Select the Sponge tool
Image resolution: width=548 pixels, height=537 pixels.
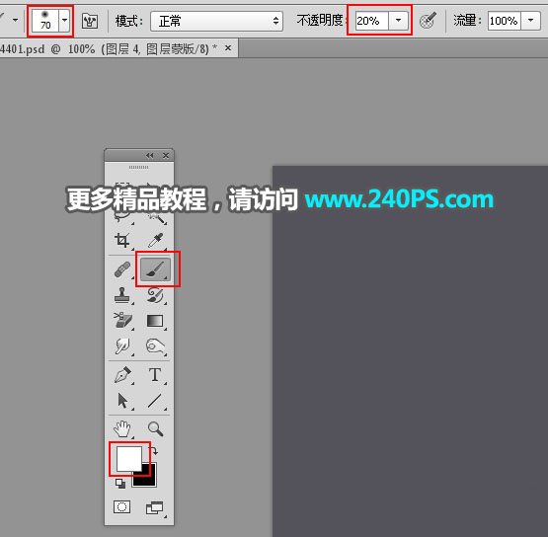(155, 346)
